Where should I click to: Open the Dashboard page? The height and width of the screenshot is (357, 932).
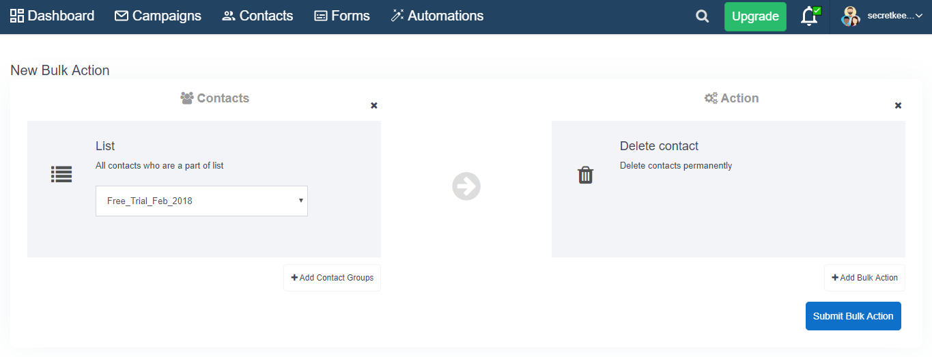(52, 16)
